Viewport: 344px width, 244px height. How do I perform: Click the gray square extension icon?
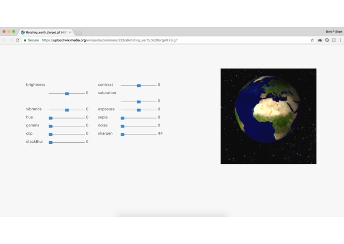click(334, 40)
